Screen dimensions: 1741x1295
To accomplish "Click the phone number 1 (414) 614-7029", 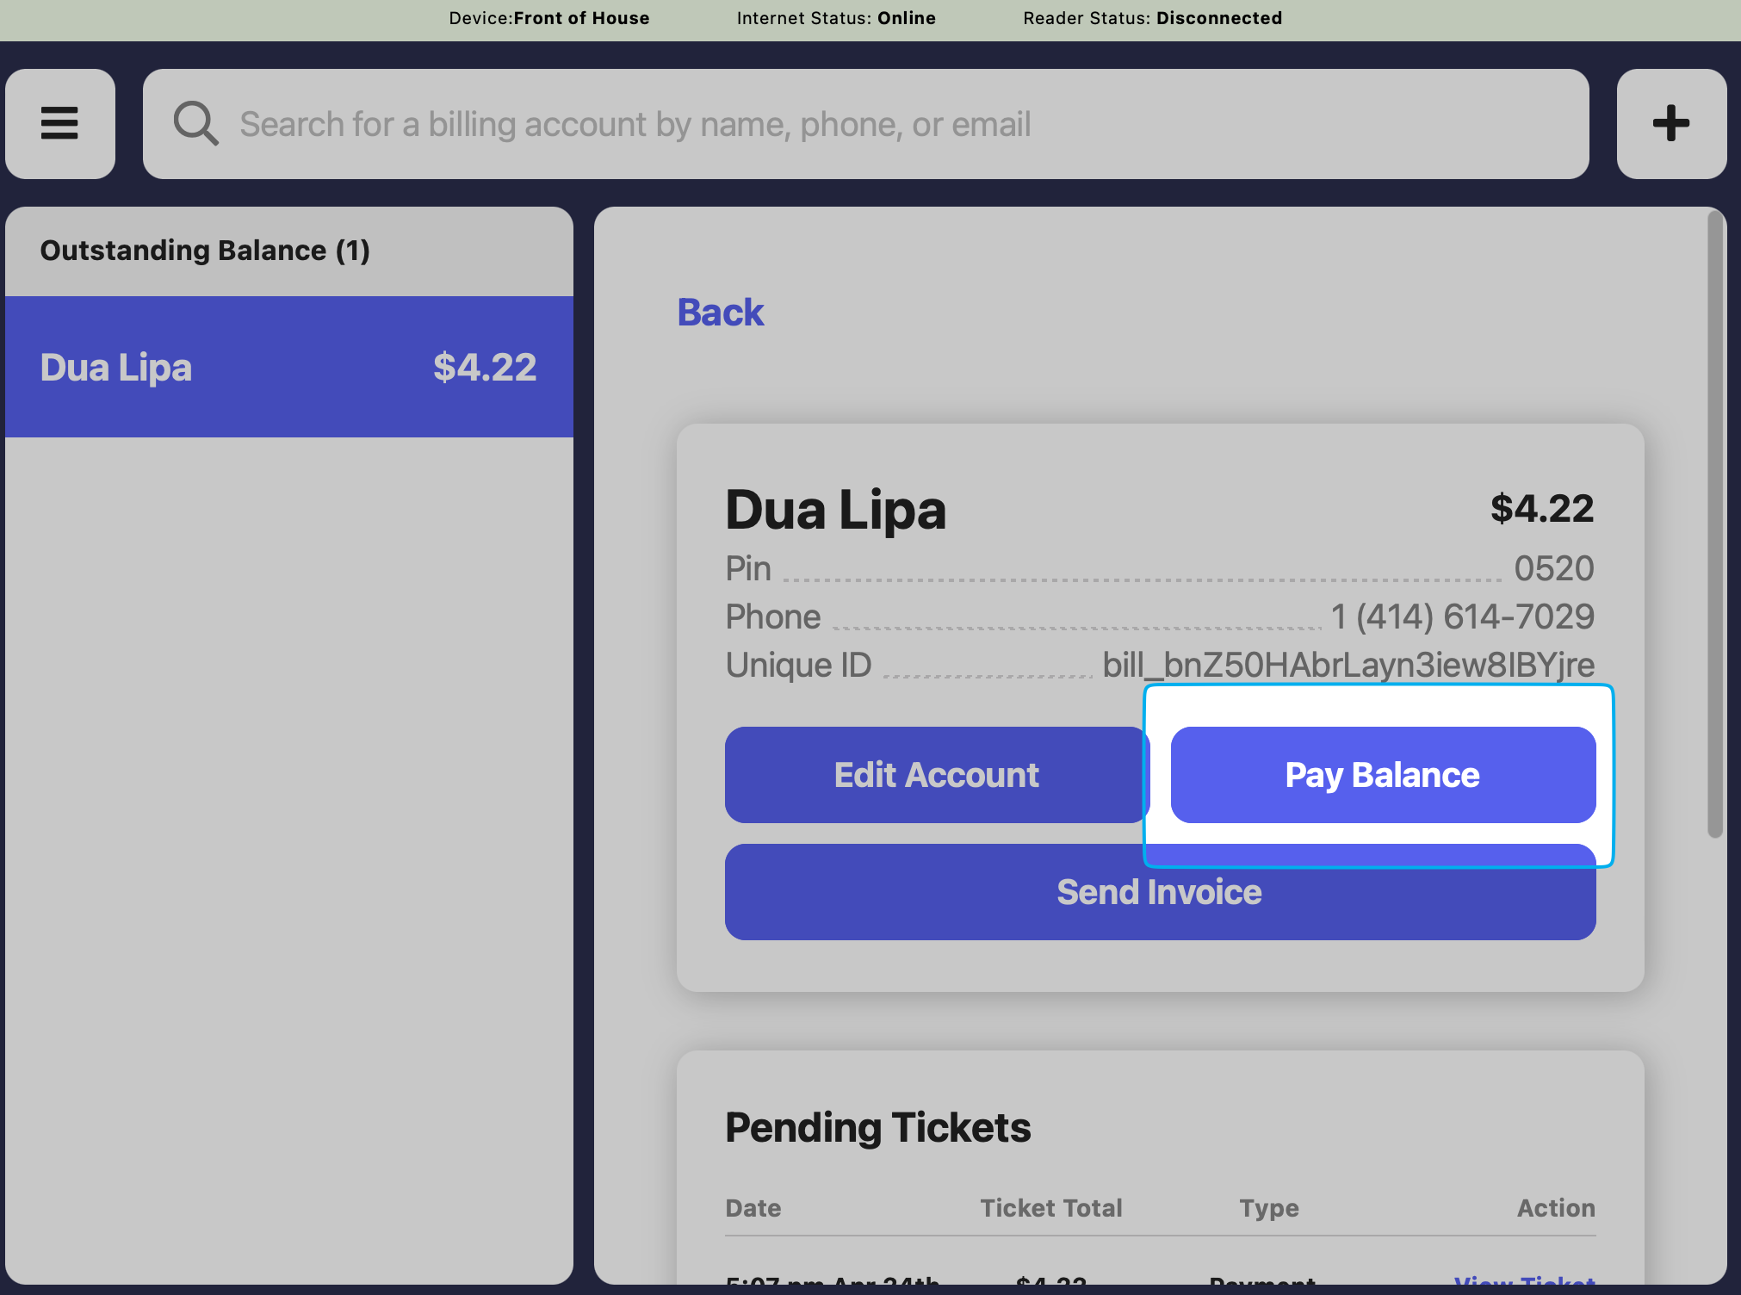I will 1462,617.
